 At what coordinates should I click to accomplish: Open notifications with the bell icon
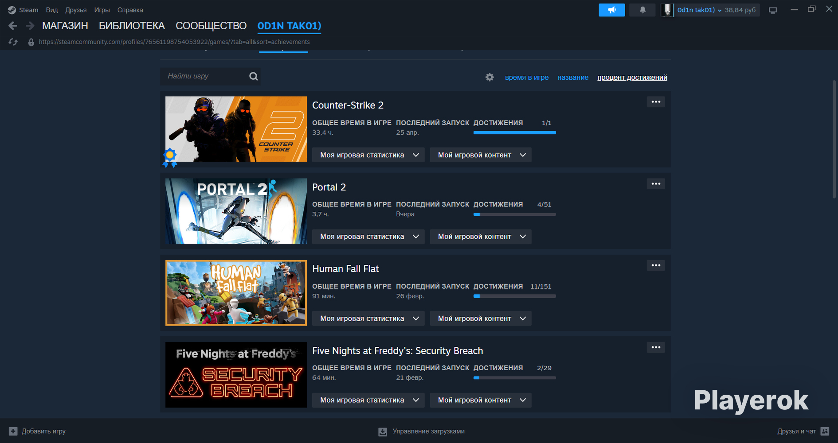(x=642, y=10)
